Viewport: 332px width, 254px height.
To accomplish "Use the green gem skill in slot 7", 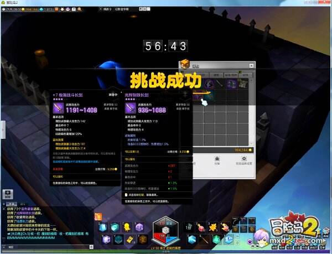I will click(x=216, y=239).
